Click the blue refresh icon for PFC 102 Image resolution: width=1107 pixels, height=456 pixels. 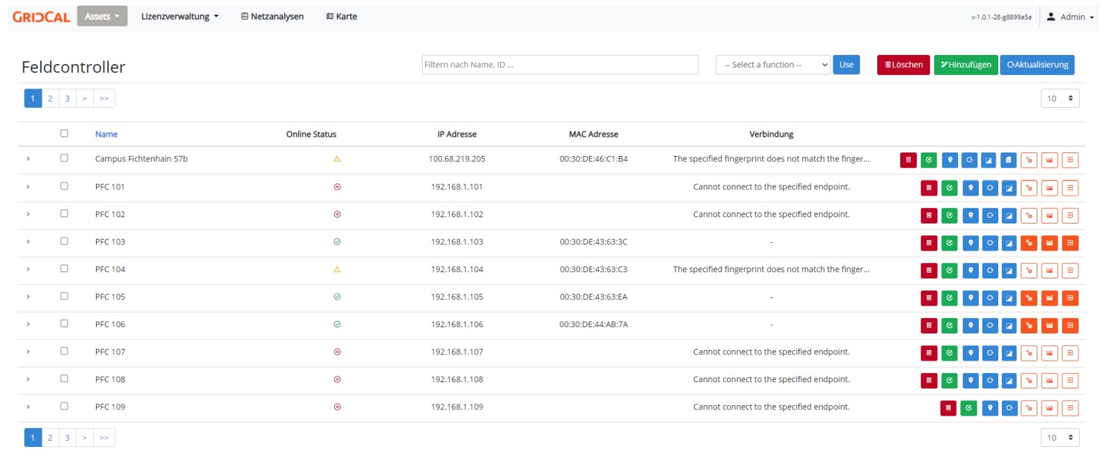click(x=989, y=216)
